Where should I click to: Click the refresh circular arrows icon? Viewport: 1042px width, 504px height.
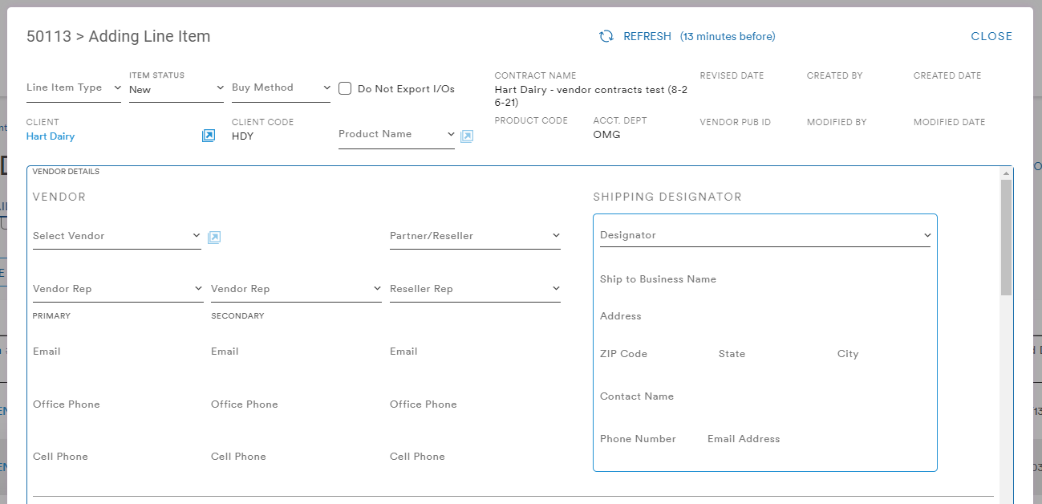(x=606, y=36)
